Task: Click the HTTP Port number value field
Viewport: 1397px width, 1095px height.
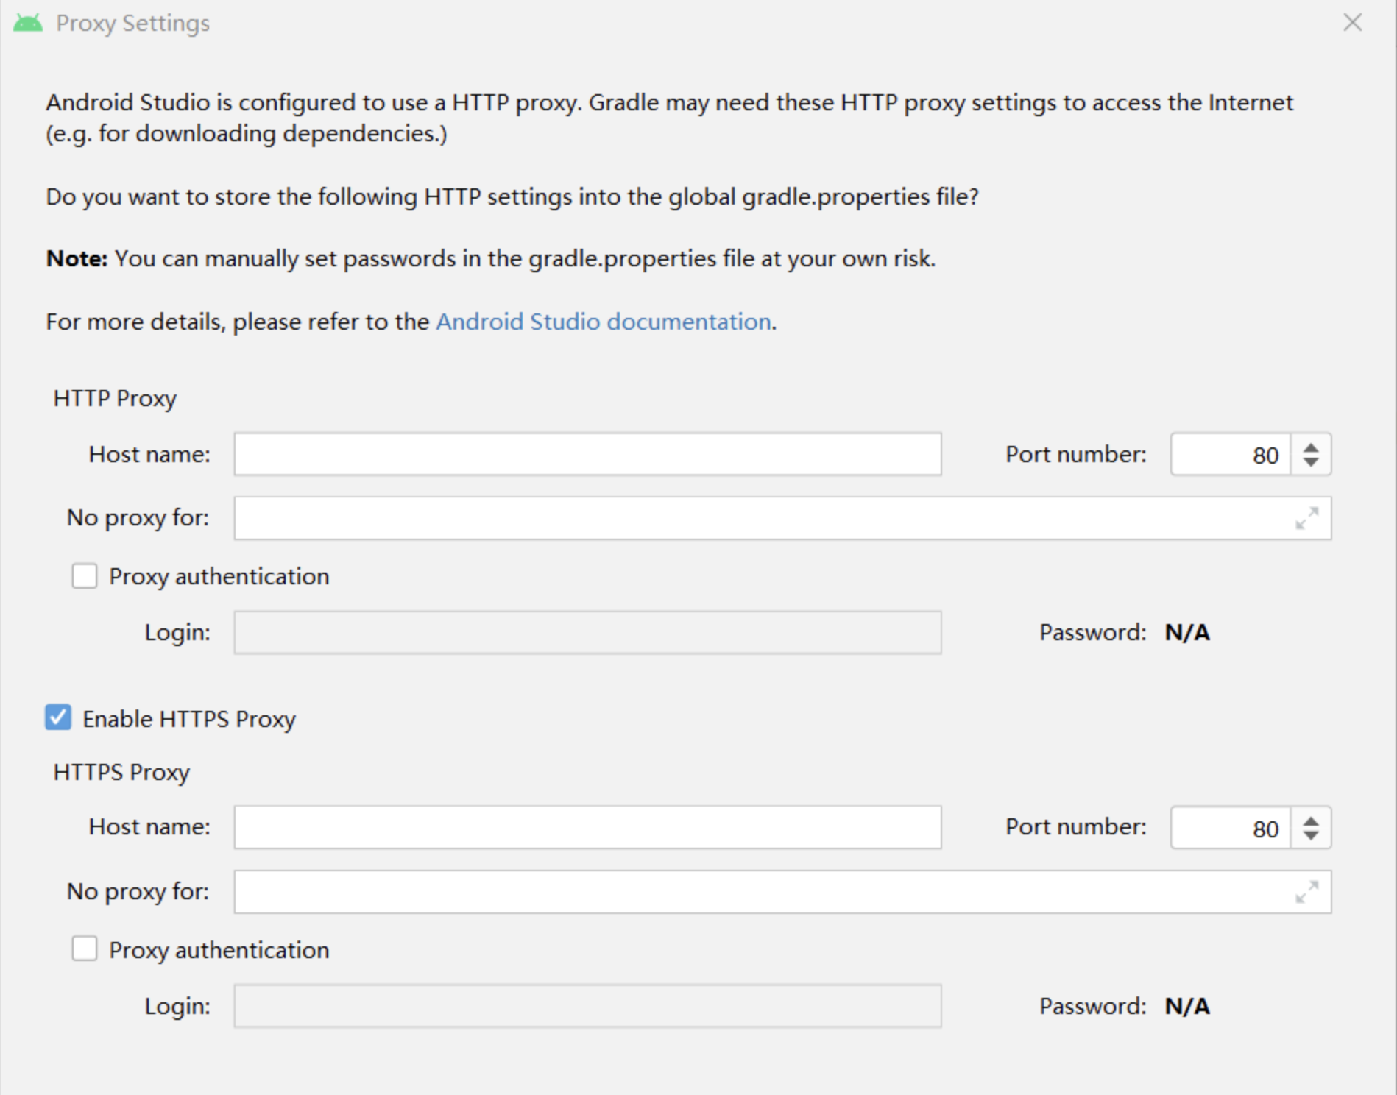Action: pos(1231,455)
